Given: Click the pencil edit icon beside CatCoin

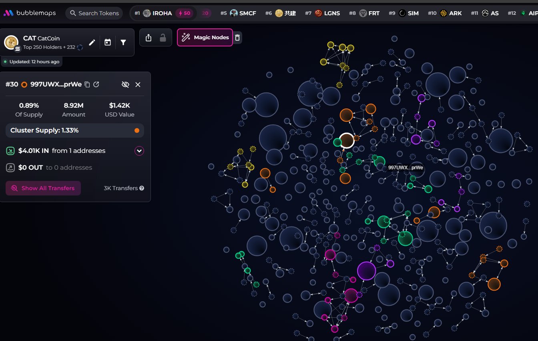Looking at the screenshot, I should pyautogui.click(x=92, y=42).
